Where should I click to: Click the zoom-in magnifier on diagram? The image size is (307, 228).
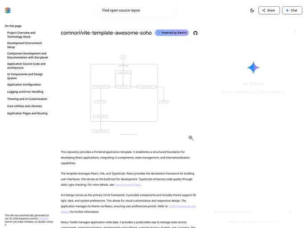(191, 138)
